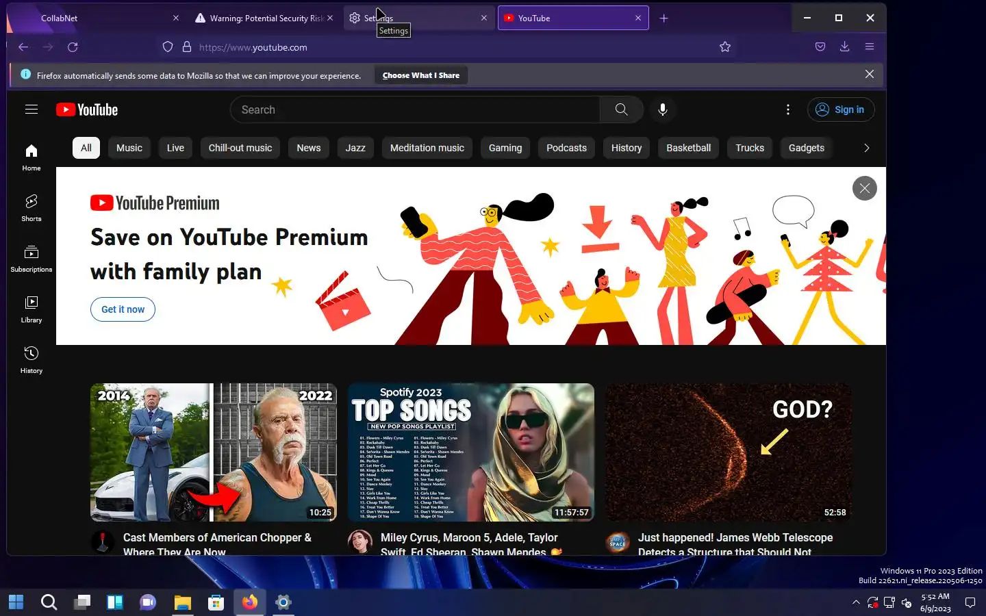This screenshot has height=616, width=986.
Task: Go to Home in the YouTube sidebar
Action: pos(31,158)
